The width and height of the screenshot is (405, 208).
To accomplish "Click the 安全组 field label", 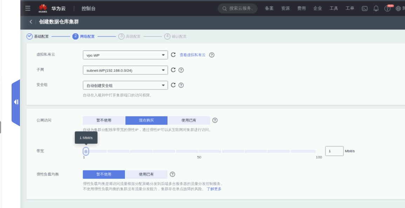I will pyautogui.click(x=42, y=85).
